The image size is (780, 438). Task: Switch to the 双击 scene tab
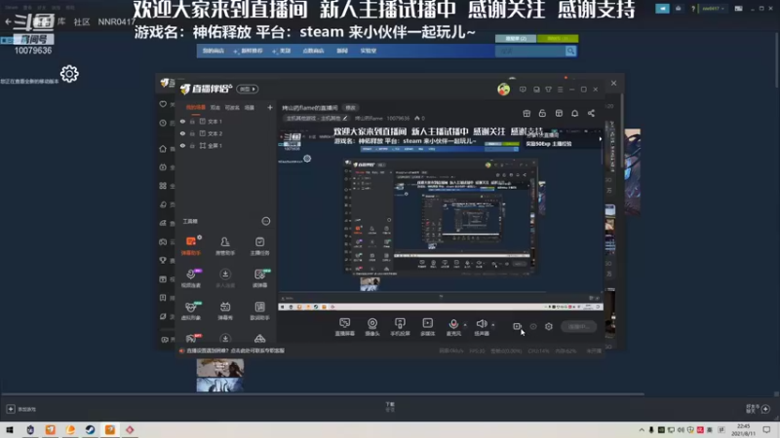click(214, 107)
